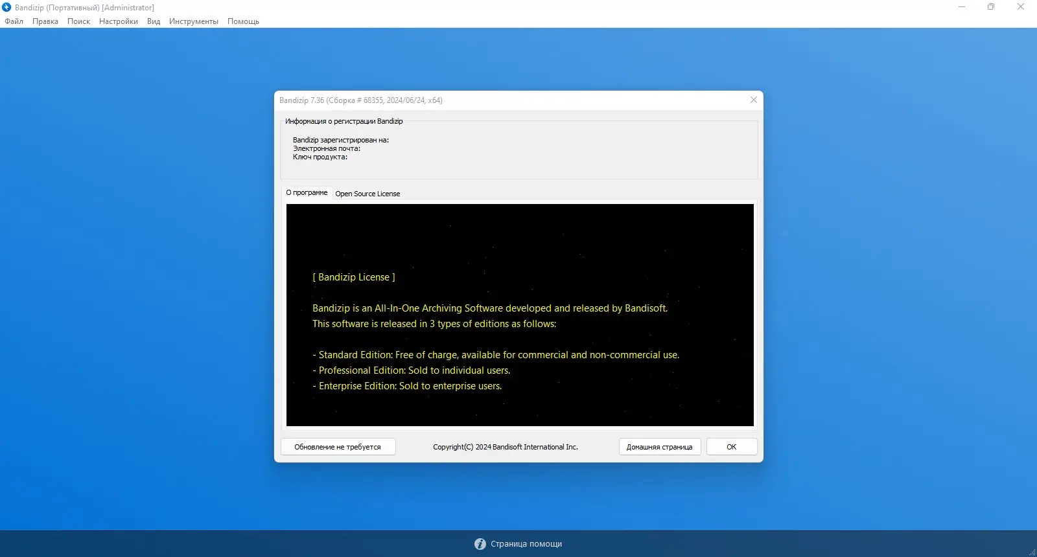Restore down the Bandizip main window
Viewport: 1037px width, 557px height.
point(991,7)
